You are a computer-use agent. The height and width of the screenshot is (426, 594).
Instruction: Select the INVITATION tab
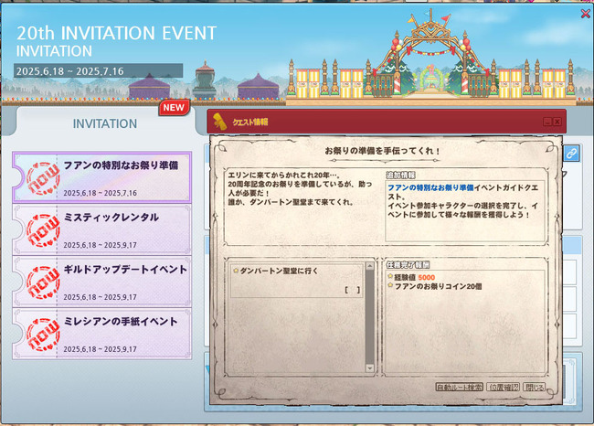(x=105, y=123)
